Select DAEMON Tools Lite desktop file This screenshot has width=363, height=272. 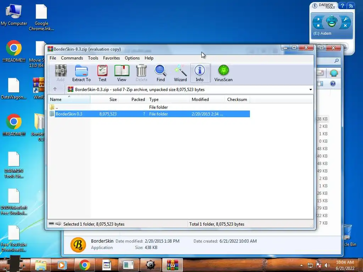[14, 165]
